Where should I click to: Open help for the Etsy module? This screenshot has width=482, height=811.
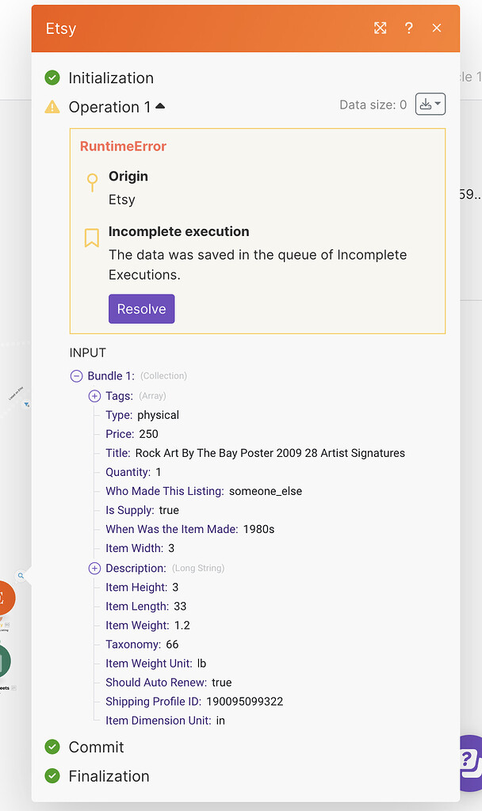[408, 28]
